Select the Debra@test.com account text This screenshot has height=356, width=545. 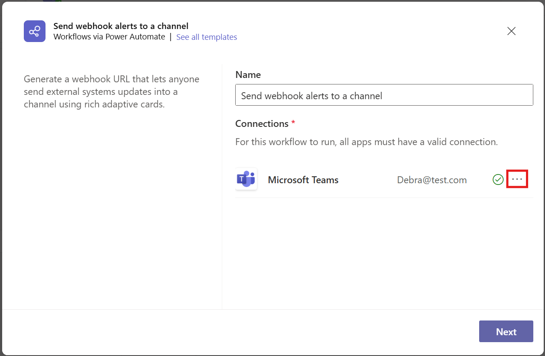click(432, 180)
